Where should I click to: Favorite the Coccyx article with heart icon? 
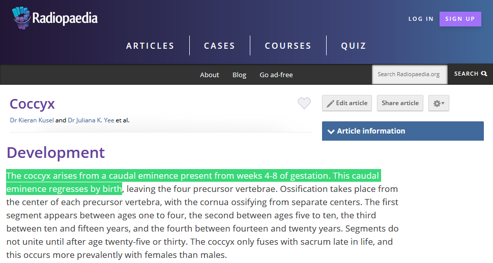pos(304,104)
